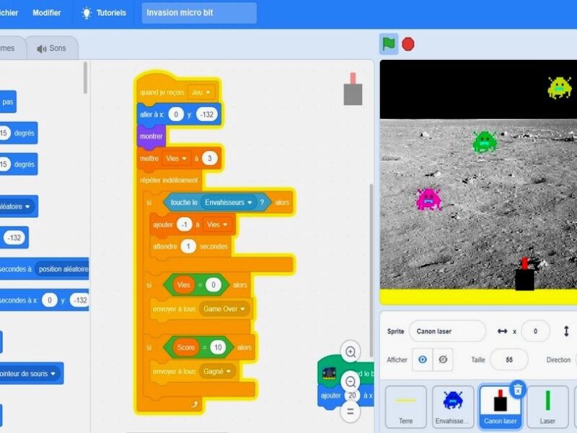
Task: Click the y value -132 in aller à block
Action: coord(207,115)
